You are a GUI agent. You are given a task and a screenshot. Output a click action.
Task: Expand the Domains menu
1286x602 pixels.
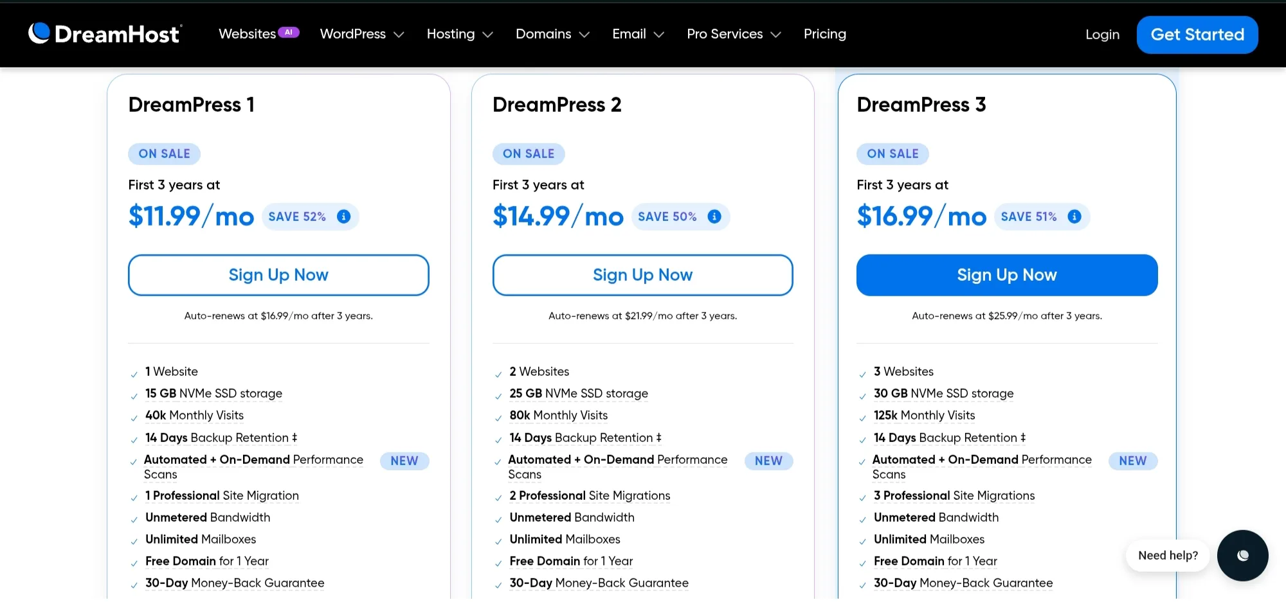click(552, 34)
